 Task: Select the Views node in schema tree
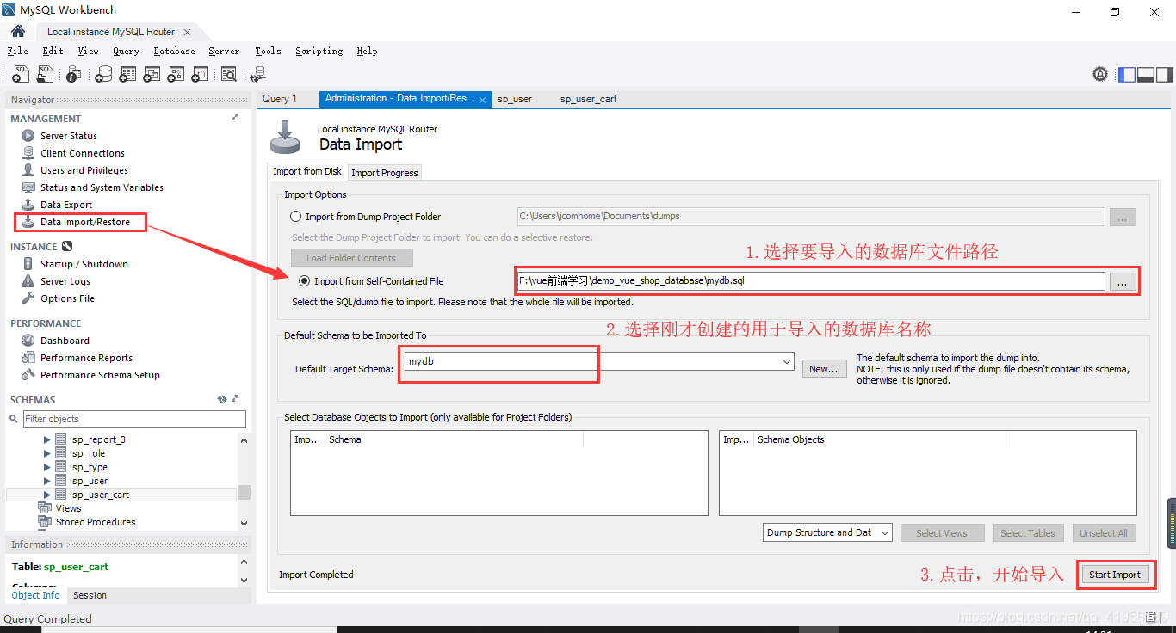[x=68, y=508]
